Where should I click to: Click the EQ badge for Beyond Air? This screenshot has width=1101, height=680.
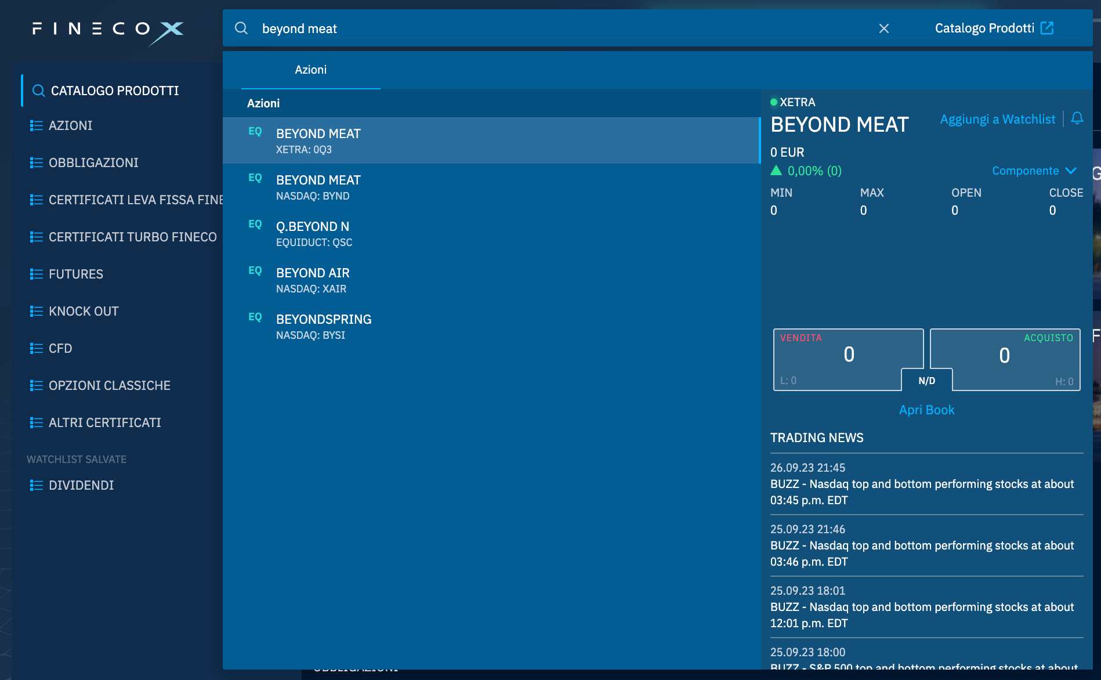click(x=255, y=270)
